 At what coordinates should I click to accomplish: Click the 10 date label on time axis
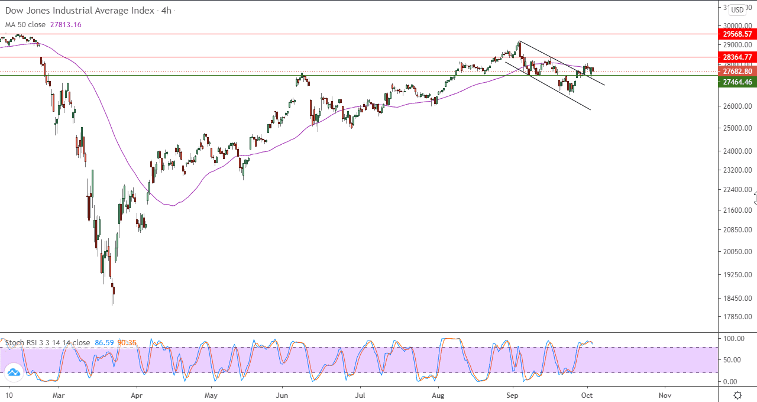tap(8, 394)
